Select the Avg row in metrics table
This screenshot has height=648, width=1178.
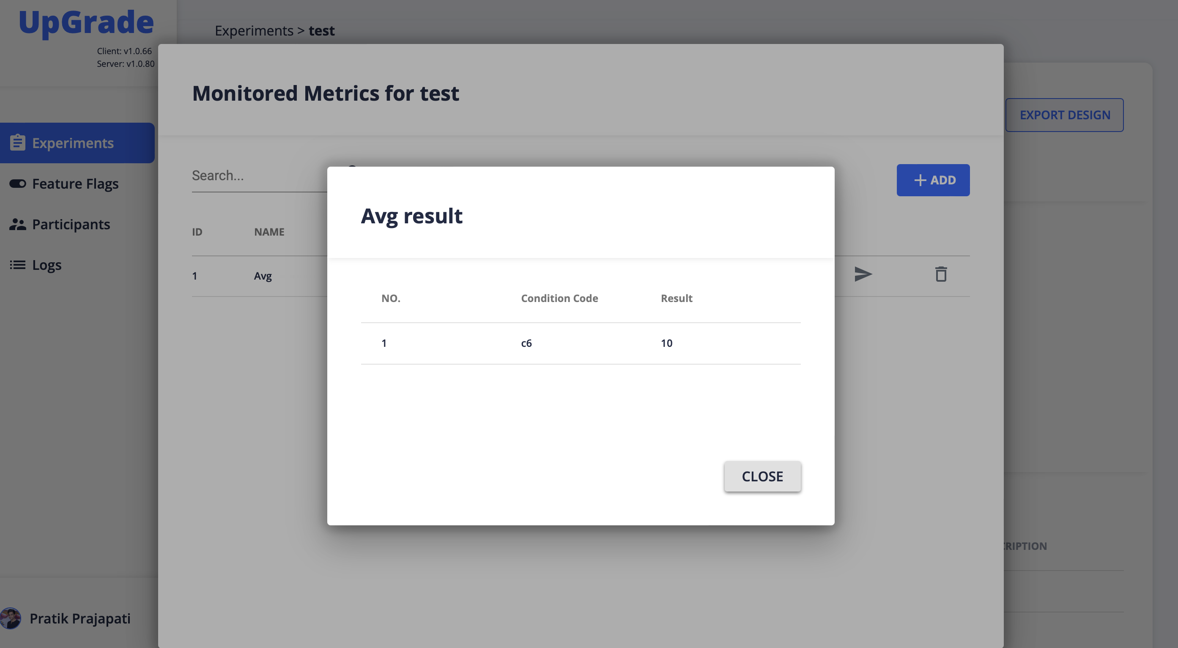263,275
